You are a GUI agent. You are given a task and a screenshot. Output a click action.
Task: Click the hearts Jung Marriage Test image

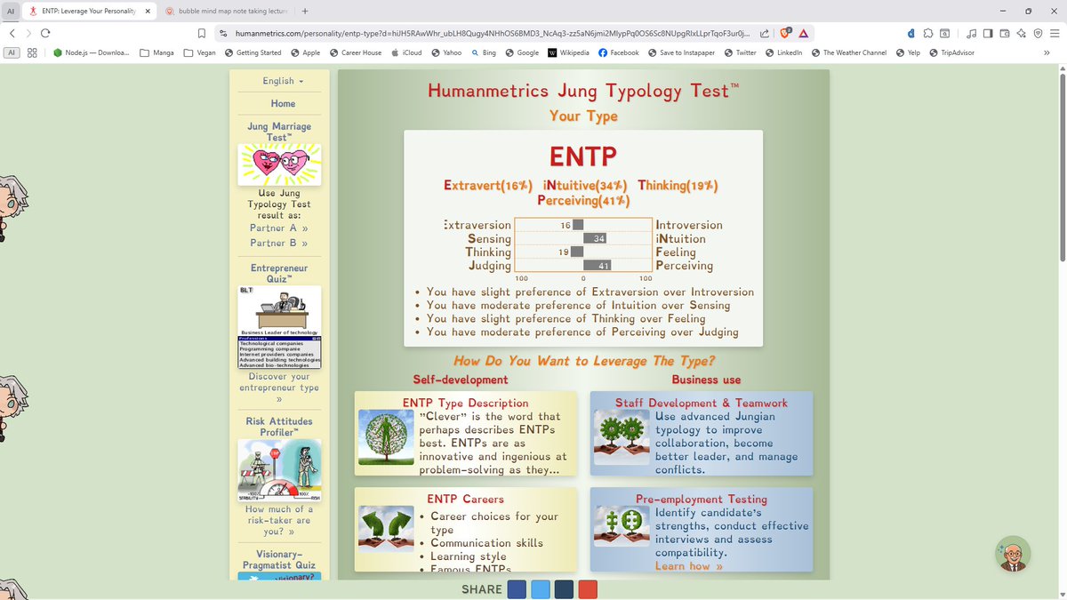click(x=279, y=164)
